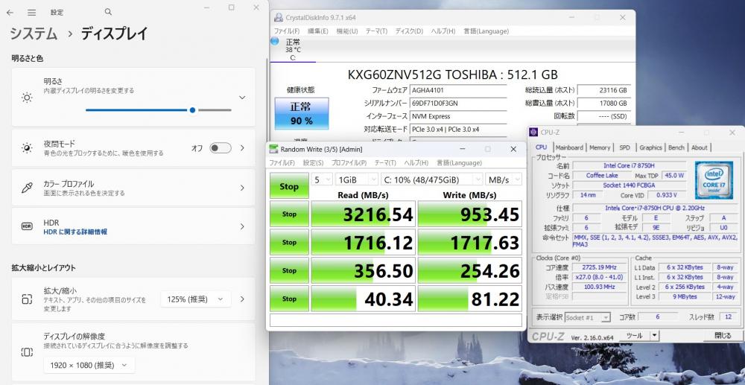The image size is (745, 385).
Task: Click Stop button on the 1716.12 row
Action: click(x=289, y=242)
